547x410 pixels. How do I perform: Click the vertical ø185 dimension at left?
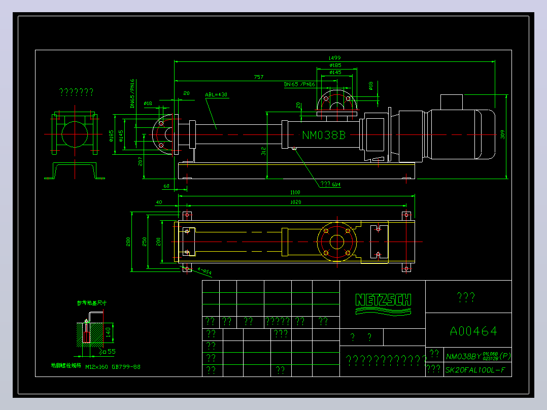click(x=111, y=135)
